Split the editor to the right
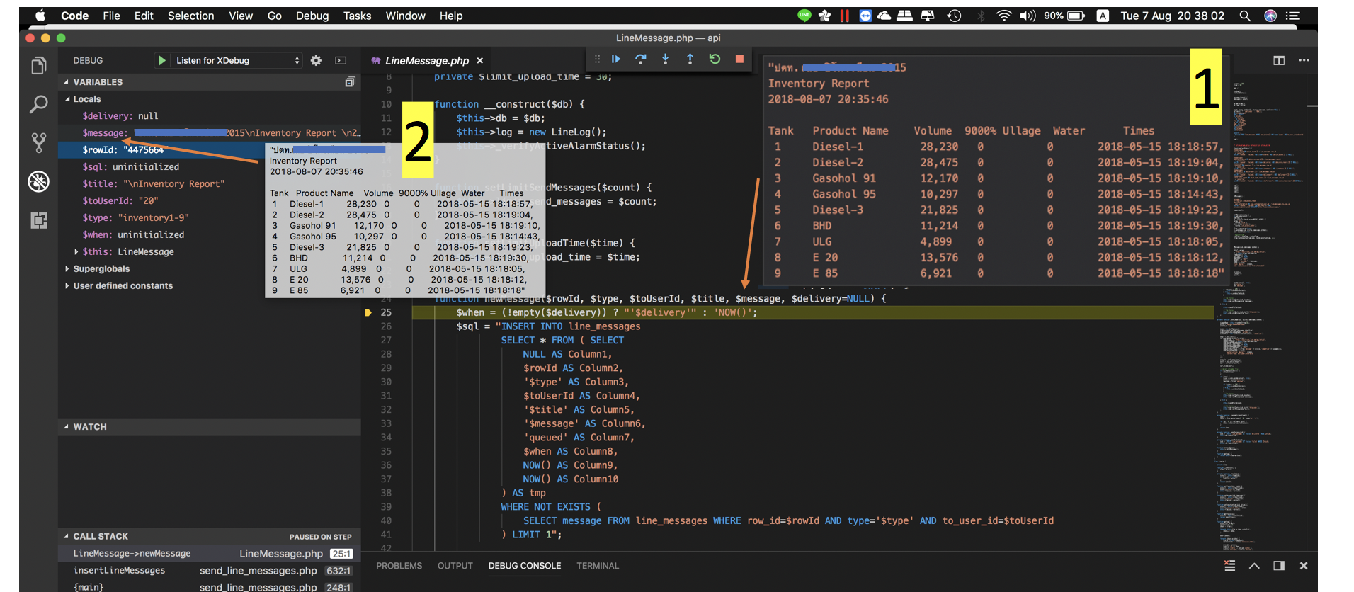The image size is (1354, 592). [x=1279, y=61]
